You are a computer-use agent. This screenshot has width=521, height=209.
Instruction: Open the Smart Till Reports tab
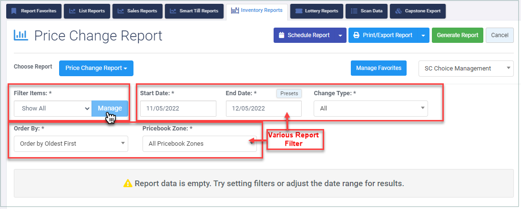[x=194, y=11]
